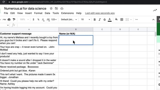Open the Extensions menu

coord(67,13)
